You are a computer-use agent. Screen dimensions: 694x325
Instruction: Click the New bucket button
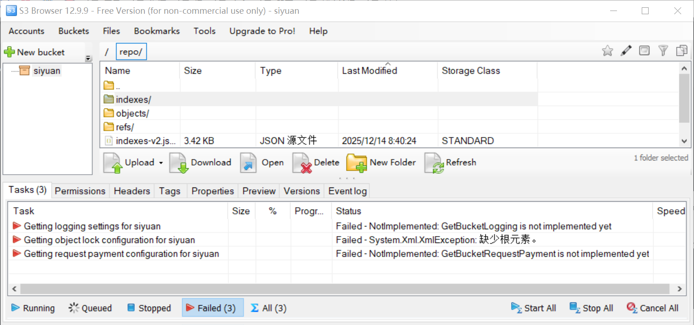(35, 52)
